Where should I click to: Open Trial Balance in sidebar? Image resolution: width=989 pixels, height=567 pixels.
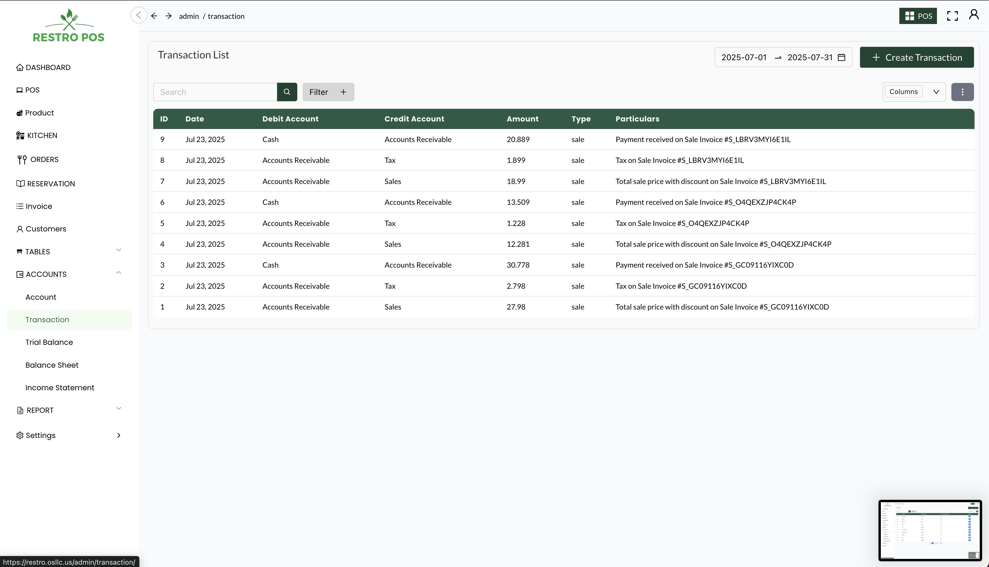(49, 342)
